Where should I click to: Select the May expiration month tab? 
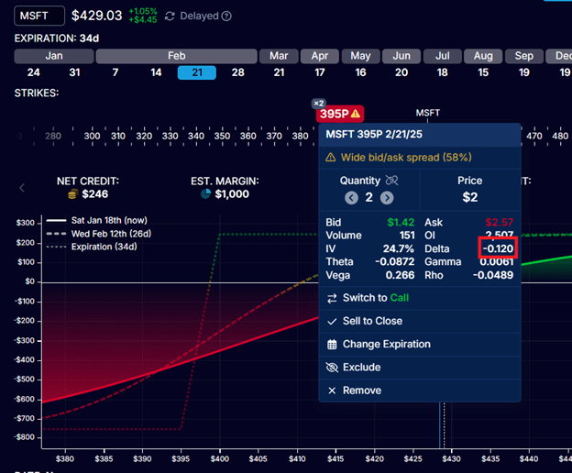pos(361,56)
